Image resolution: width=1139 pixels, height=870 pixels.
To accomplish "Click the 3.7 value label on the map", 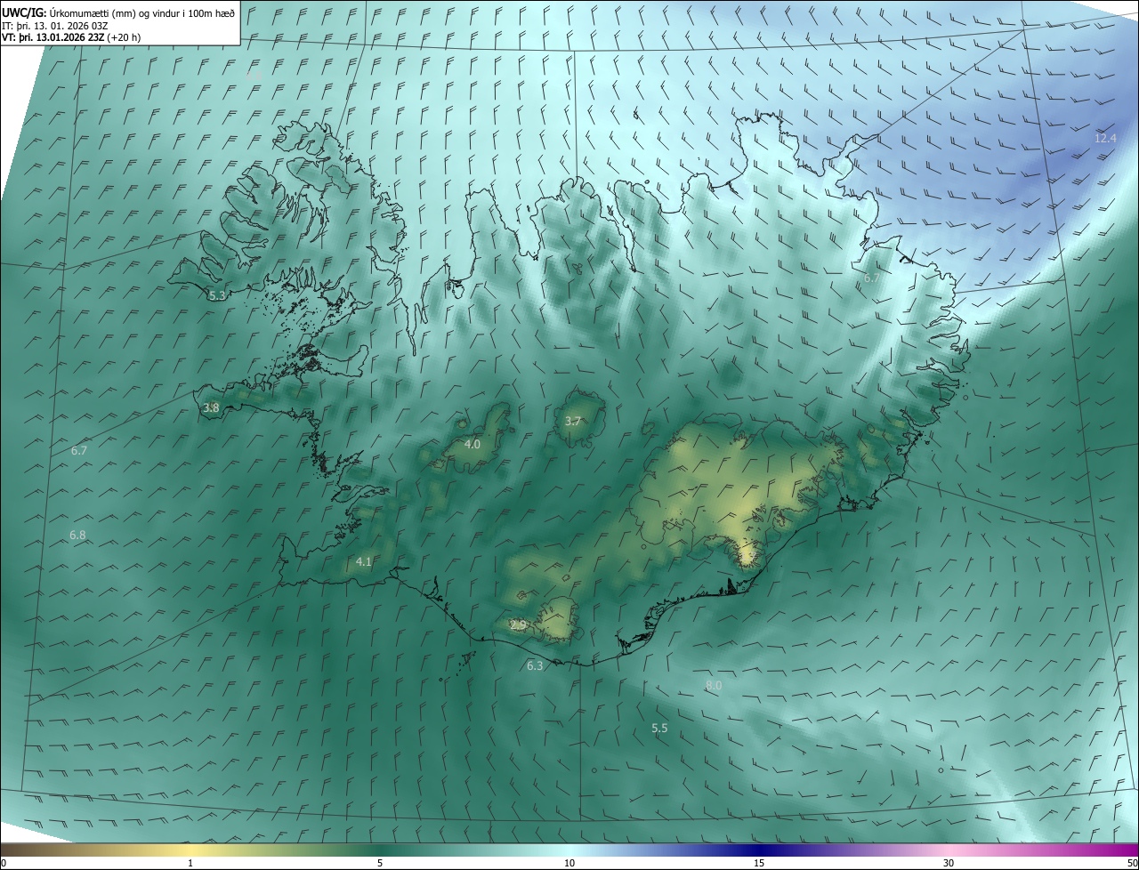I will tap(573, 421).
